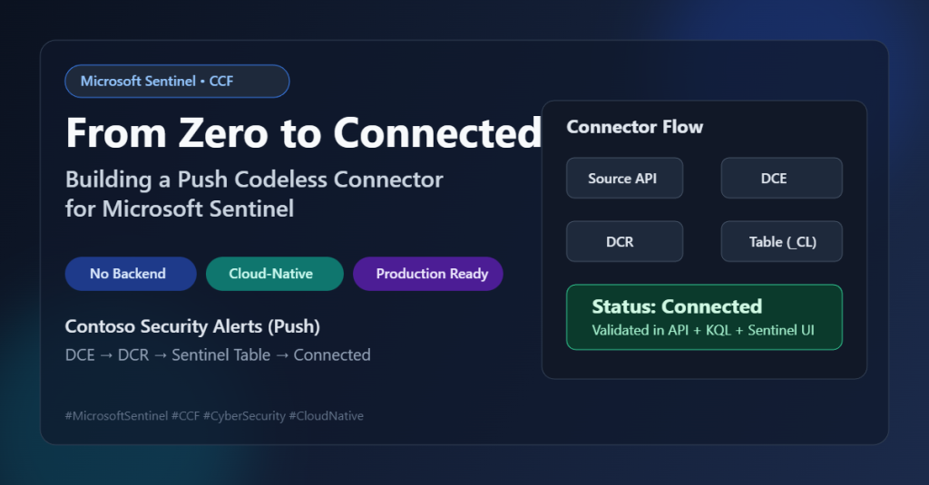
Task: Click the Building a Push Codeless Connector line
Action: [254, 179]
